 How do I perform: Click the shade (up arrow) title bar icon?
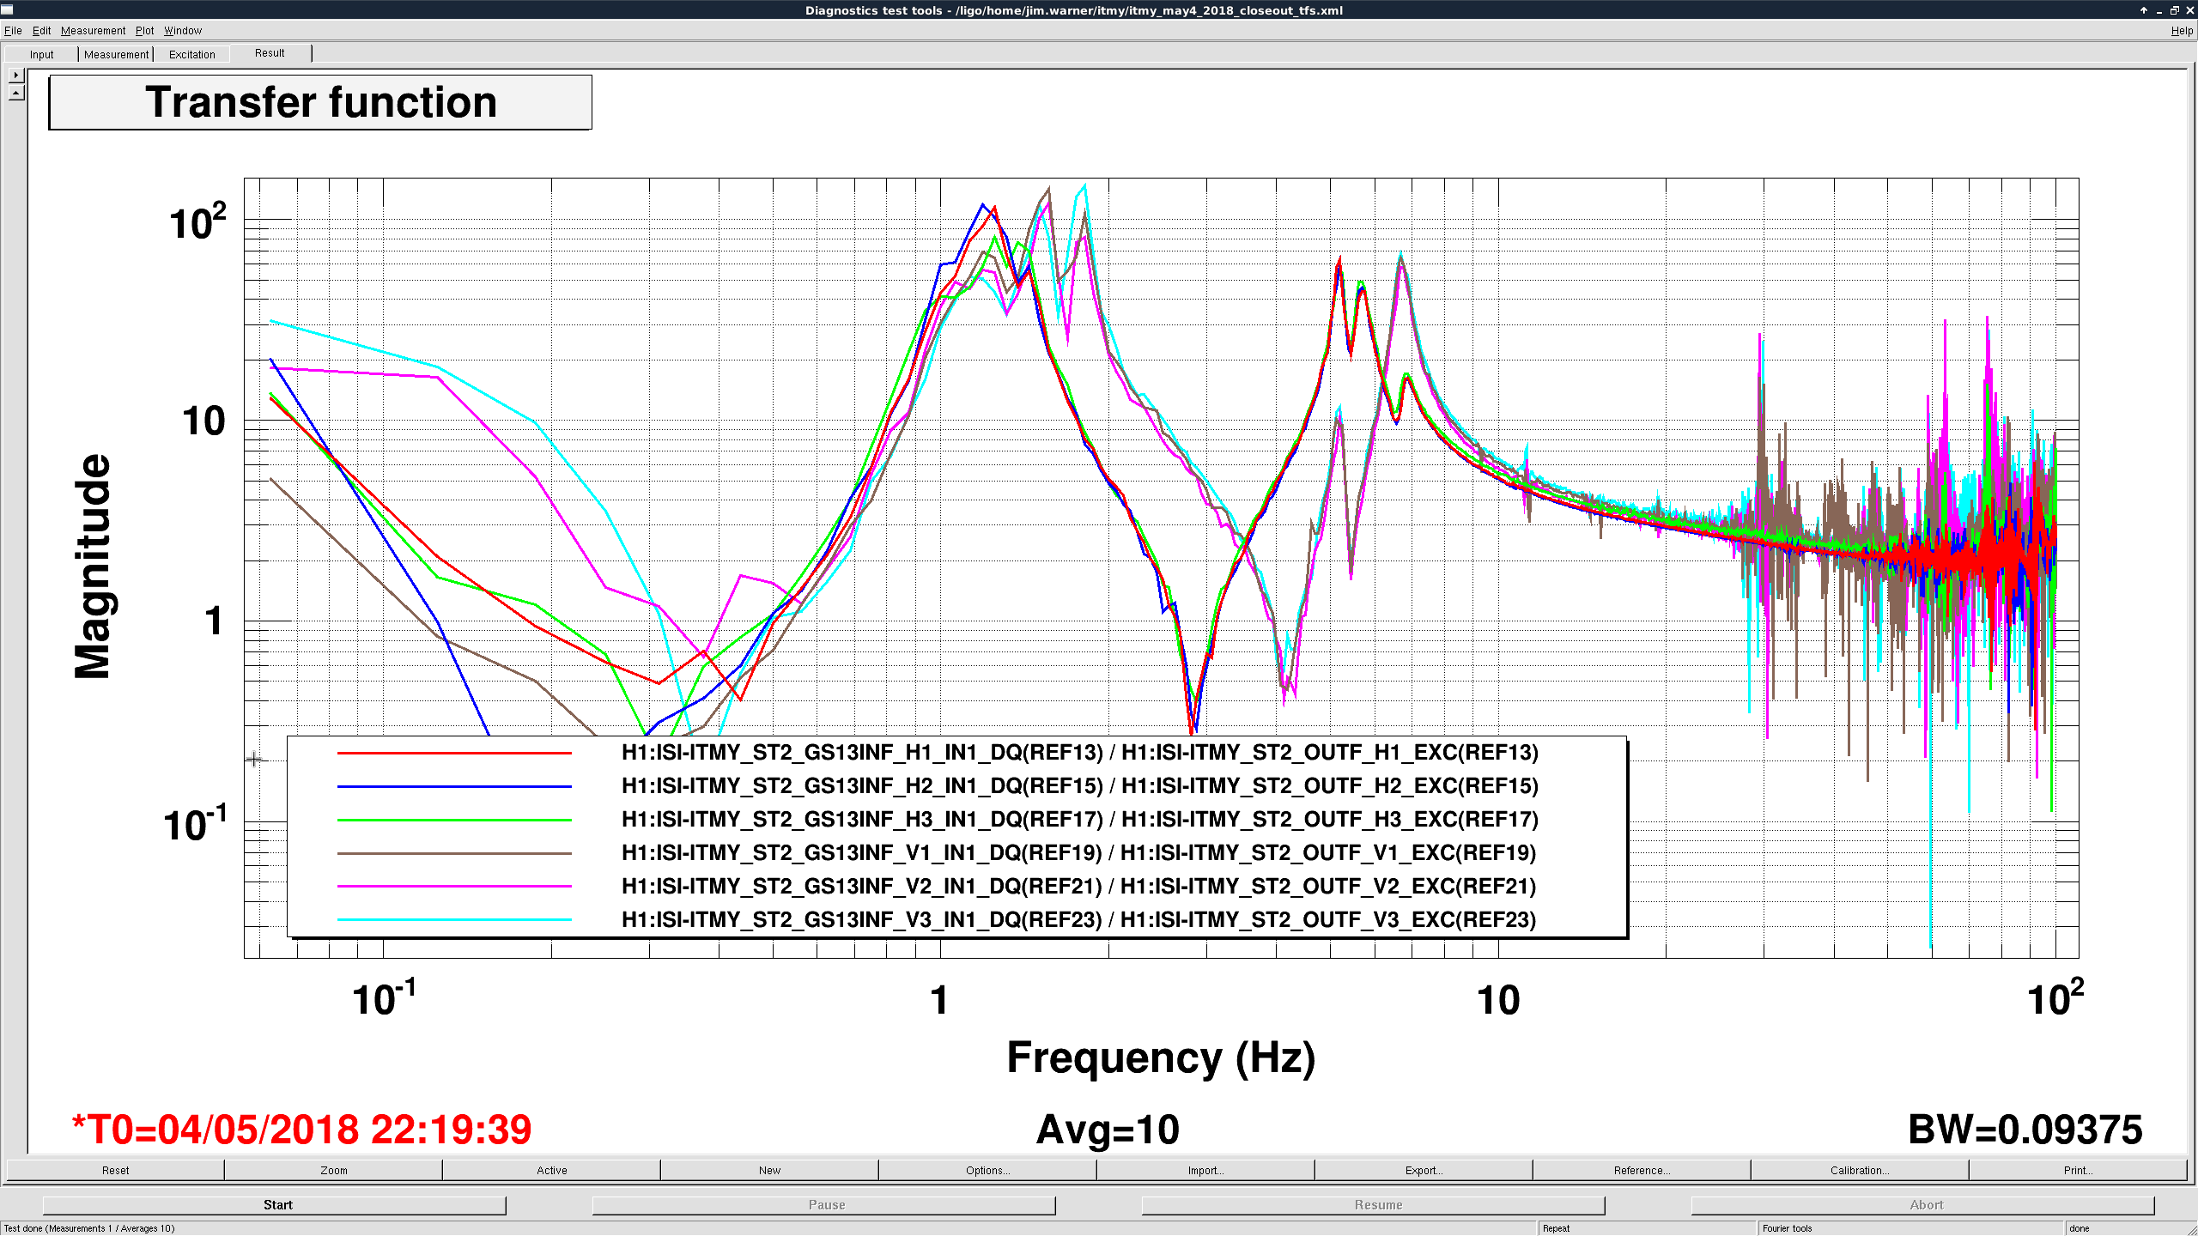(x=2144, y=10)
